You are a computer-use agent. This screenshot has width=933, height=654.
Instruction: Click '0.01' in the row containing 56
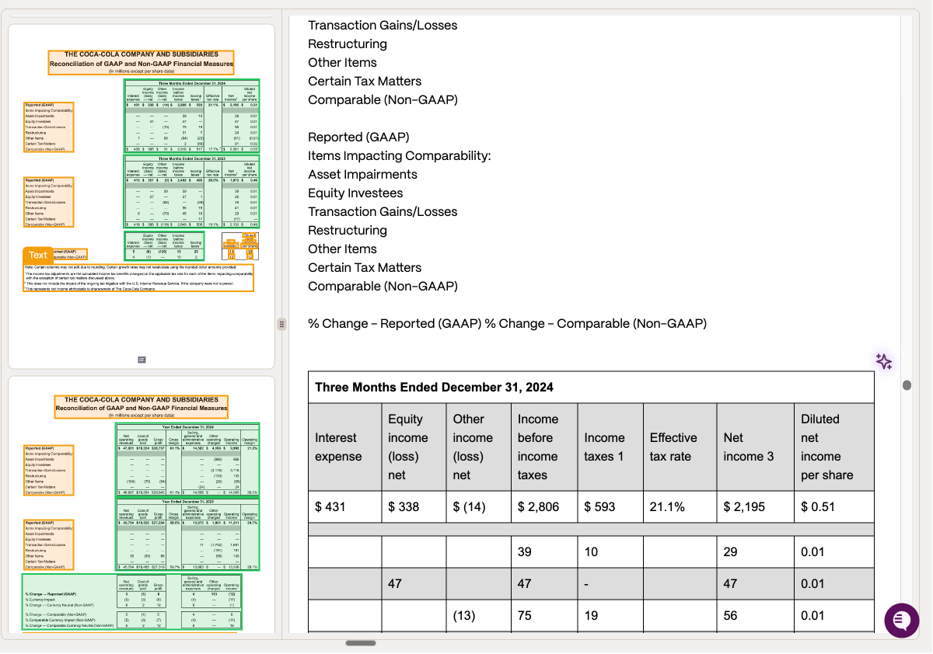834,615
